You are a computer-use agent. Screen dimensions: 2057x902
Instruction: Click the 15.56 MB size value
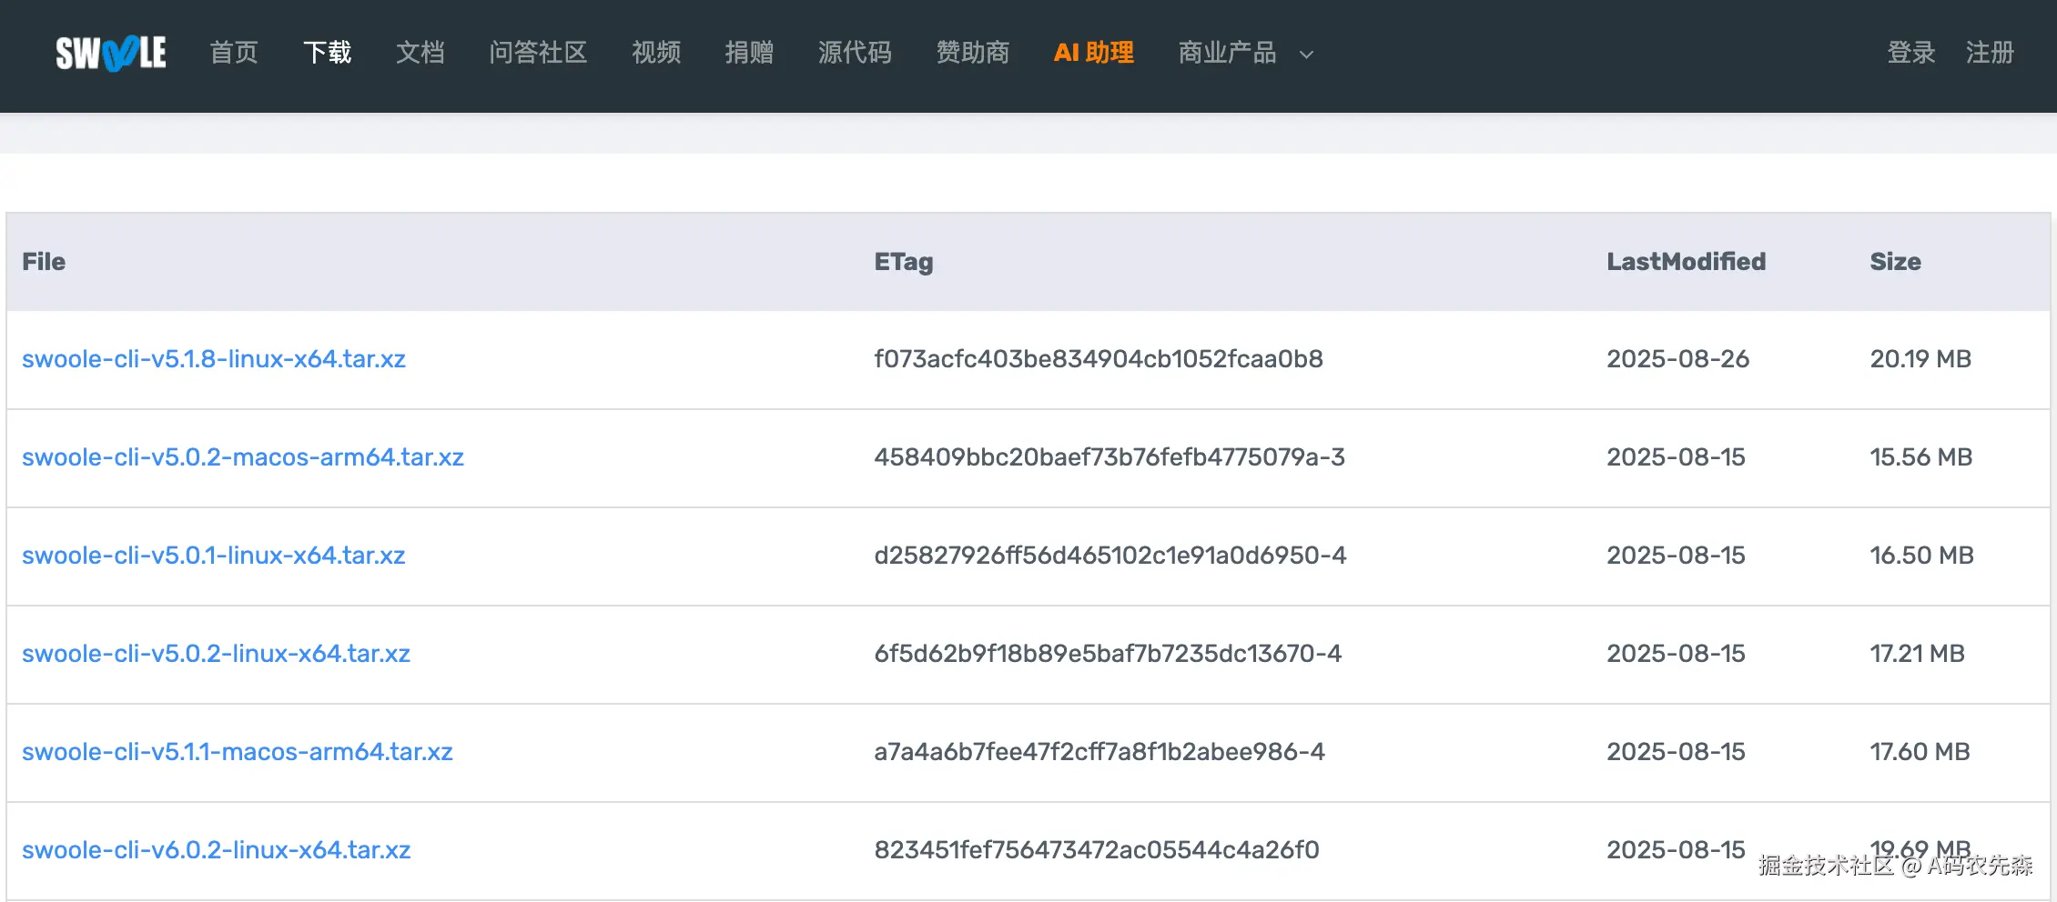click(x=1921, y=457)
